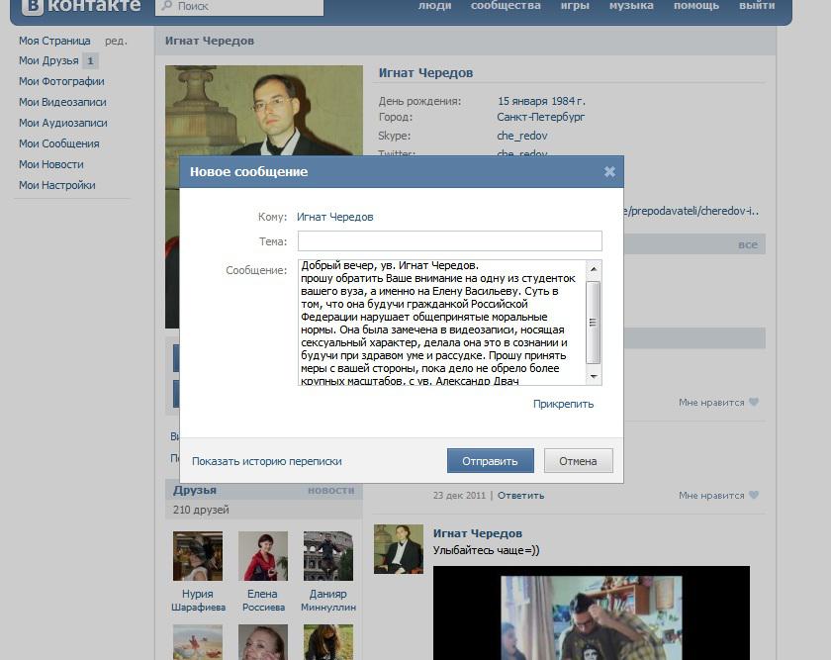The image size is (831, 660).
Task: Click wall post author avatar
Action: coord(399,549)
